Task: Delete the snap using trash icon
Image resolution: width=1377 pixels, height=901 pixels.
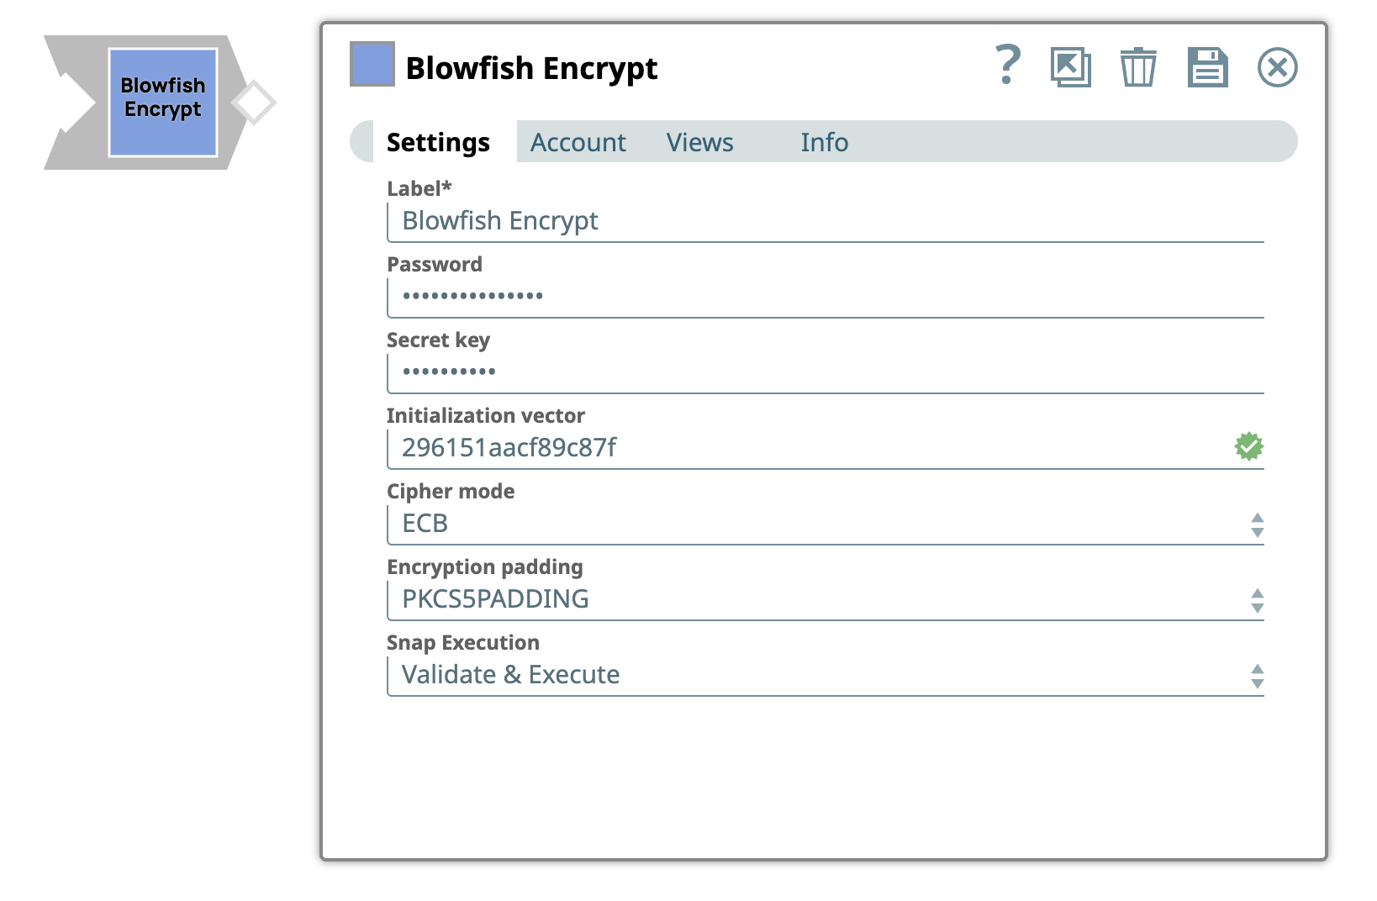Action: 1138,67
